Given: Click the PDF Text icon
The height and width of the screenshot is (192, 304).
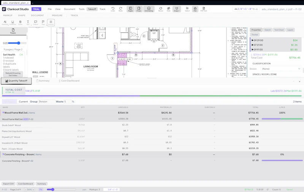Looking at the screenshot, I should tap(204, 9).
